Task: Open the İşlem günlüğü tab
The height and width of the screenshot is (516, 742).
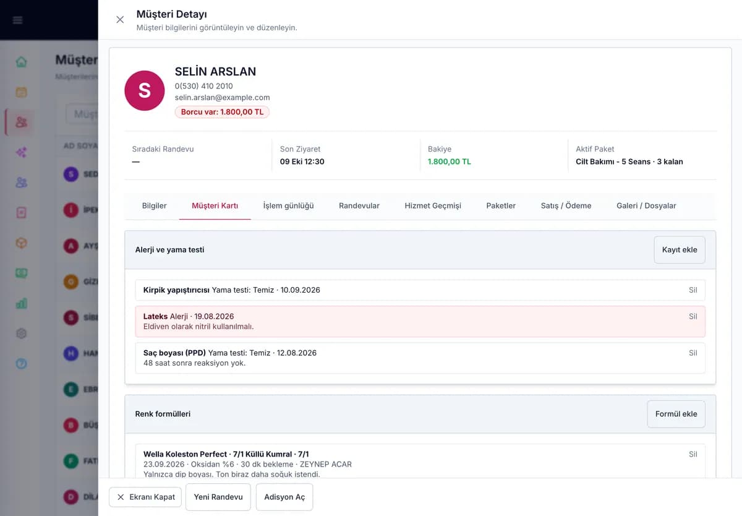Action: coord(289,205)
